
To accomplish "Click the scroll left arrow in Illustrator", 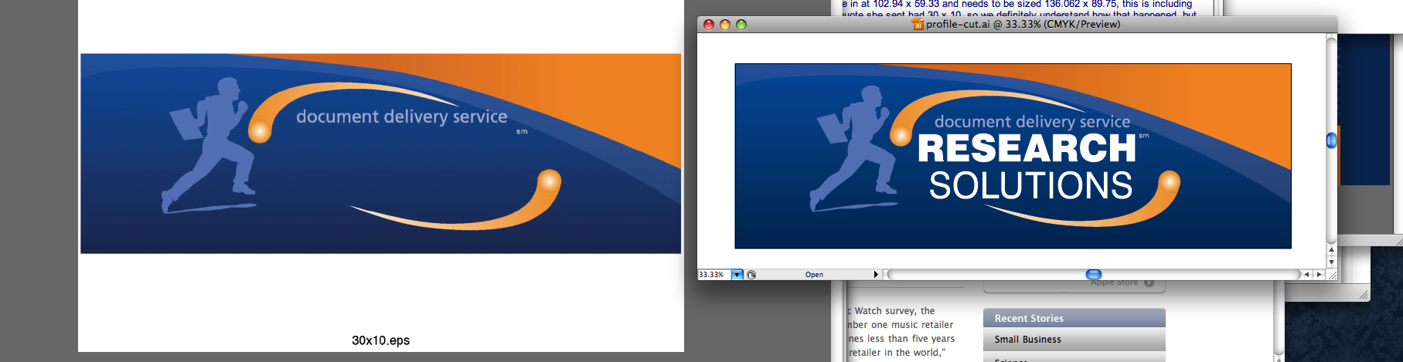I will (1307, 275).
